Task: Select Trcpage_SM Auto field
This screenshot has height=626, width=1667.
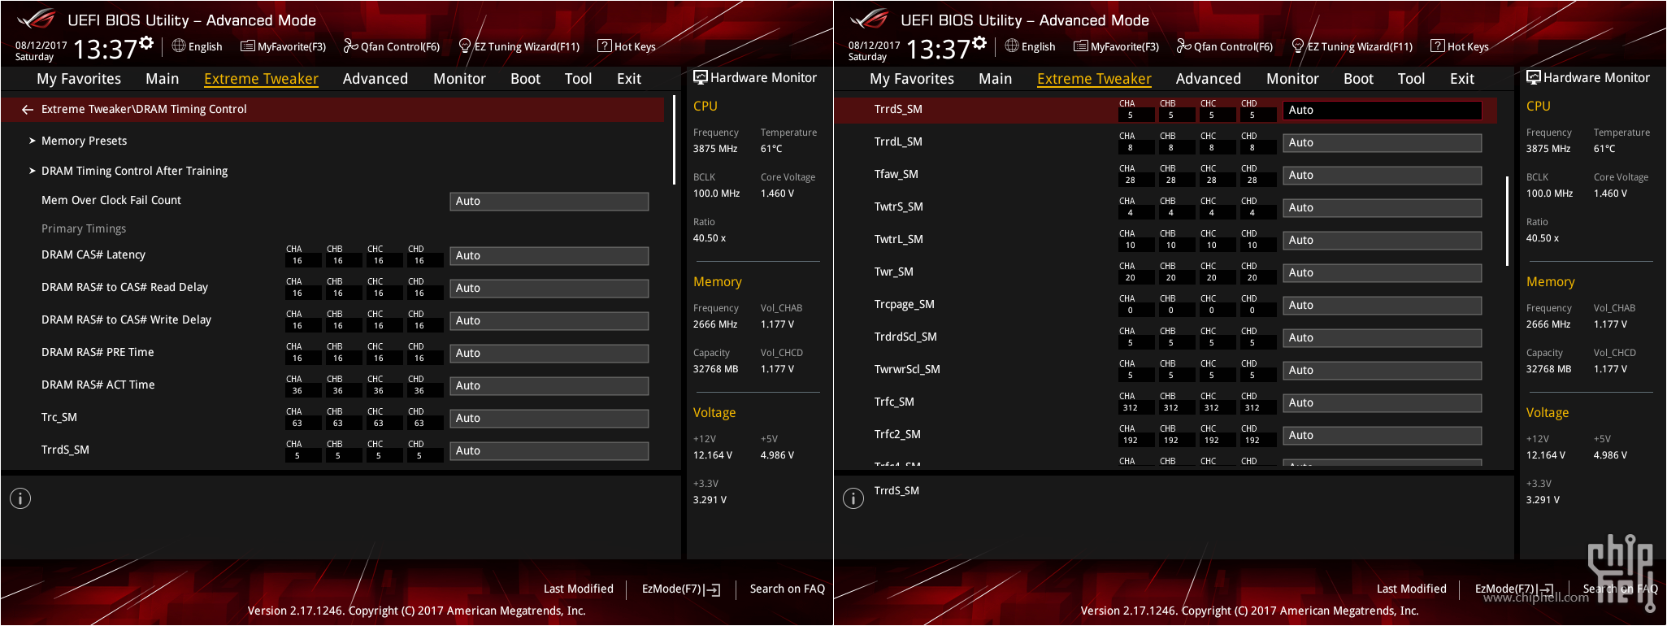Action: click(1383, 305)
